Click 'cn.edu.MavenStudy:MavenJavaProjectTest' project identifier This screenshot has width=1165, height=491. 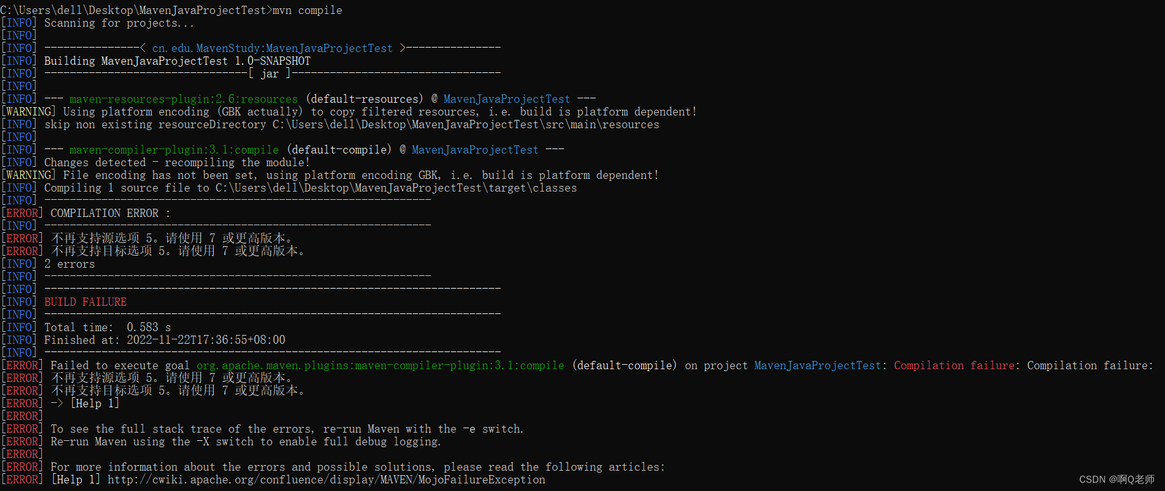[272, 48]
